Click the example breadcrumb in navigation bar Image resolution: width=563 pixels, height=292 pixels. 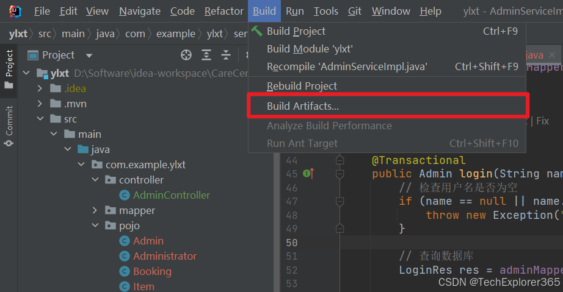coord(176,34)
